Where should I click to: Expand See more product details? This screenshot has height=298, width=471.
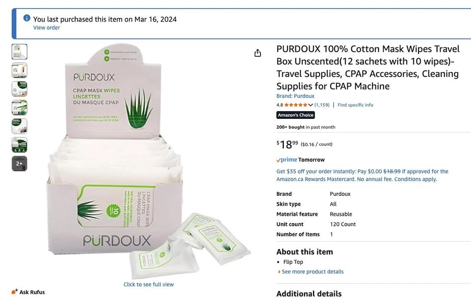point(311,272)
